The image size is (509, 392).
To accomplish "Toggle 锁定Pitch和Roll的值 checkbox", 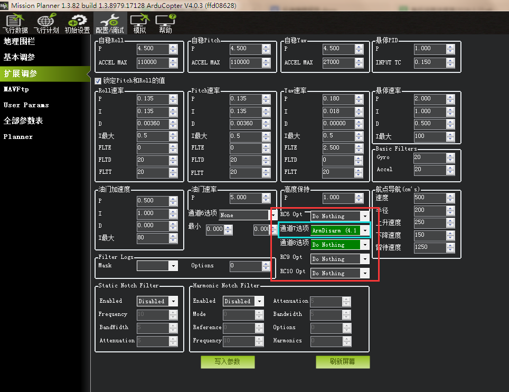I will point(98,81).
